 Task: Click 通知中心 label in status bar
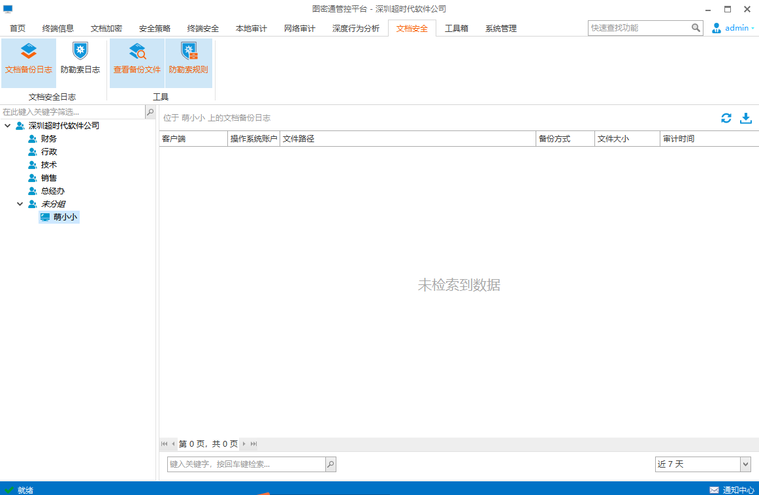[738, 490]
